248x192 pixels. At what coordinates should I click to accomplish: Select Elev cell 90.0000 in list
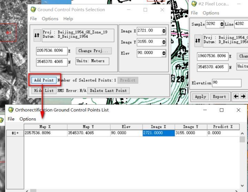tap(126, 133)
